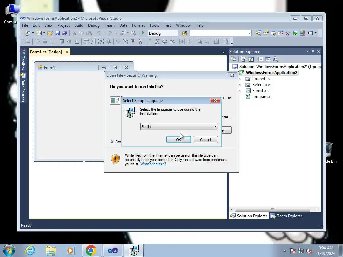
Task: Open the 'What's the risk?' link
Action: tap(153, 164)
